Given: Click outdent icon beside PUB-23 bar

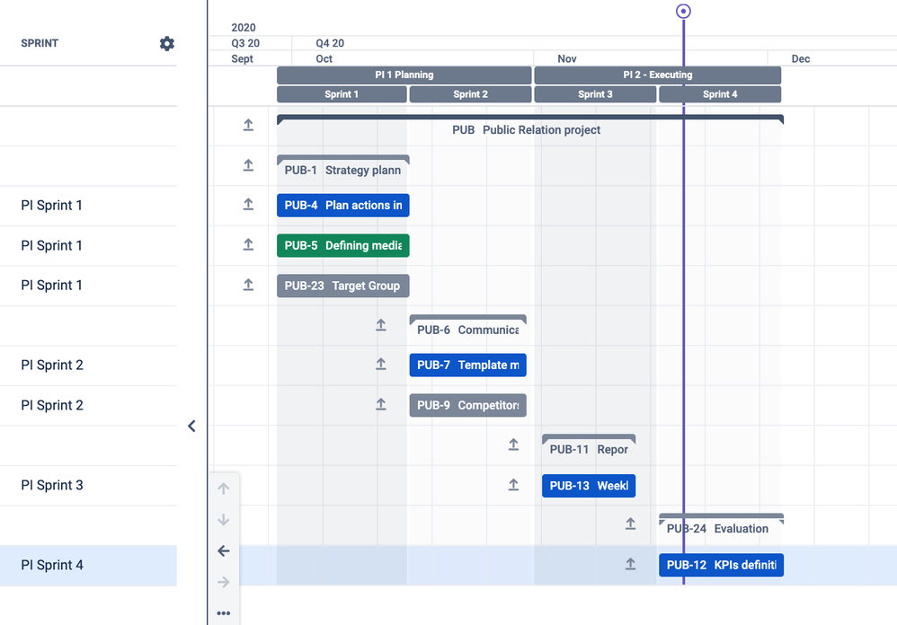Looking at the screenshot, I should click(x=248, y=285).
